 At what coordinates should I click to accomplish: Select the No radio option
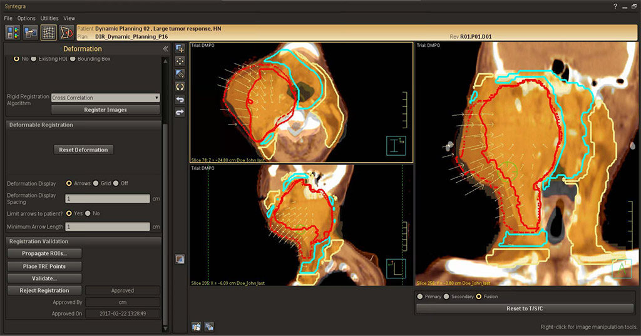pos(16,59)
